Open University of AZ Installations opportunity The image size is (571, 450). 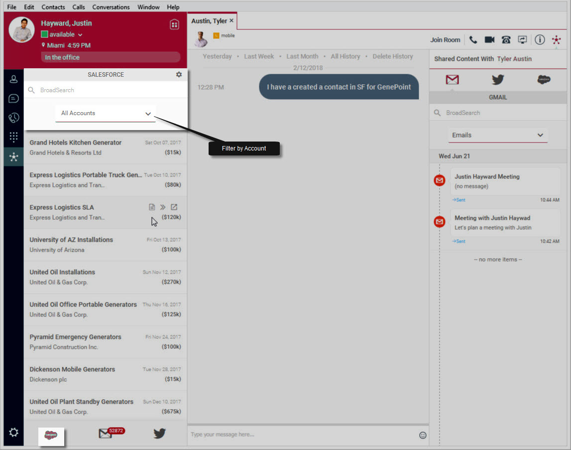(105, 245)
